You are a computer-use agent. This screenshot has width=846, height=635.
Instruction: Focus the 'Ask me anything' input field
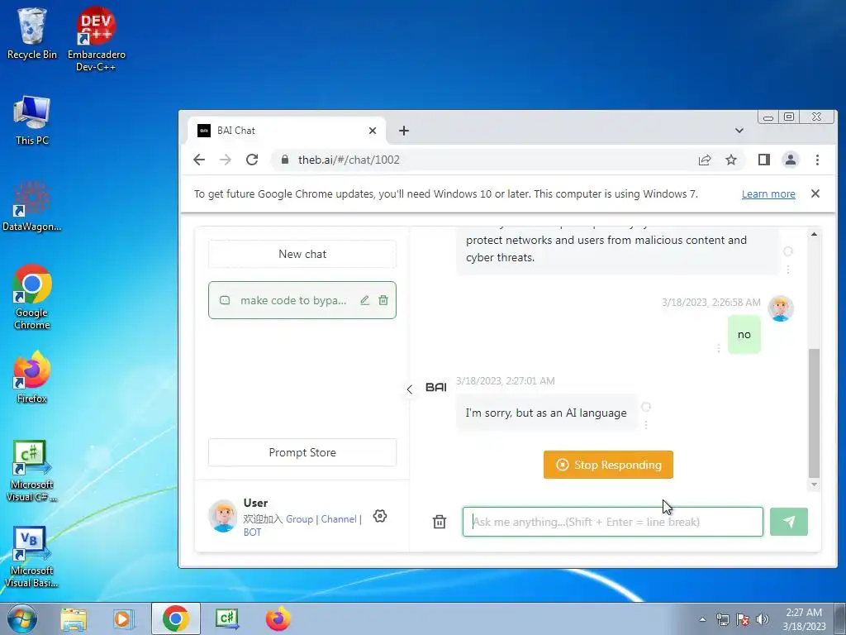pos(612,522)
